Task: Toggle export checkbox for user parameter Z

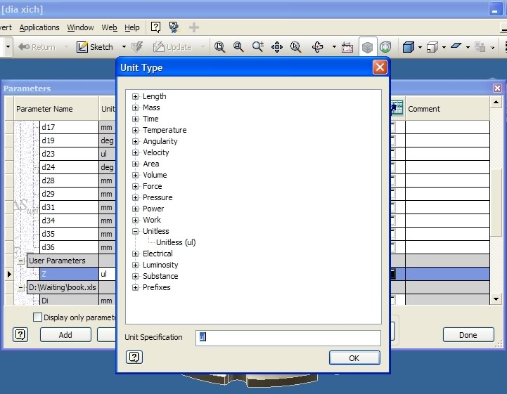Action: coord(392,274)
